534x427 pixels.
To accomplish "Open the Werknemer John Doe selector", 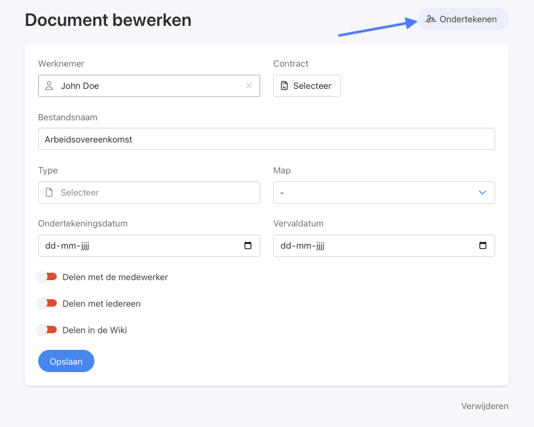I will click(x=149, y=86).
